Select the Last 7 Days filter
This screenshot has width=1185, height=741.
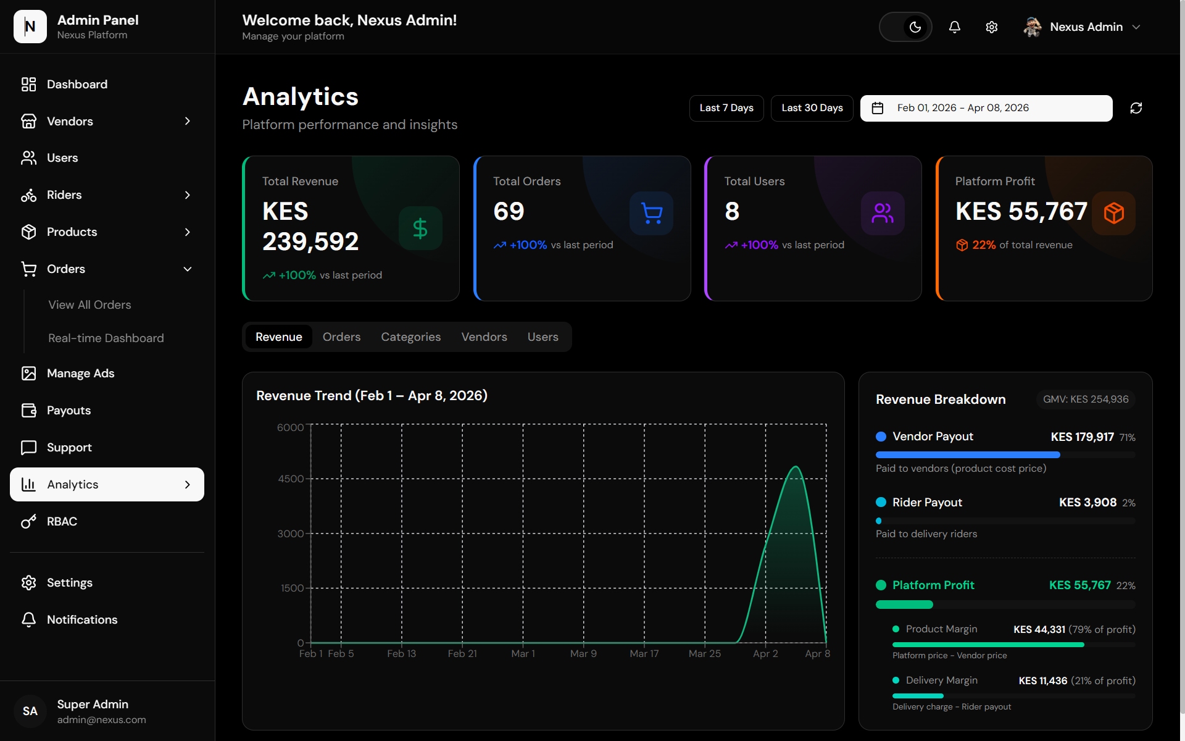coord(726,108)
